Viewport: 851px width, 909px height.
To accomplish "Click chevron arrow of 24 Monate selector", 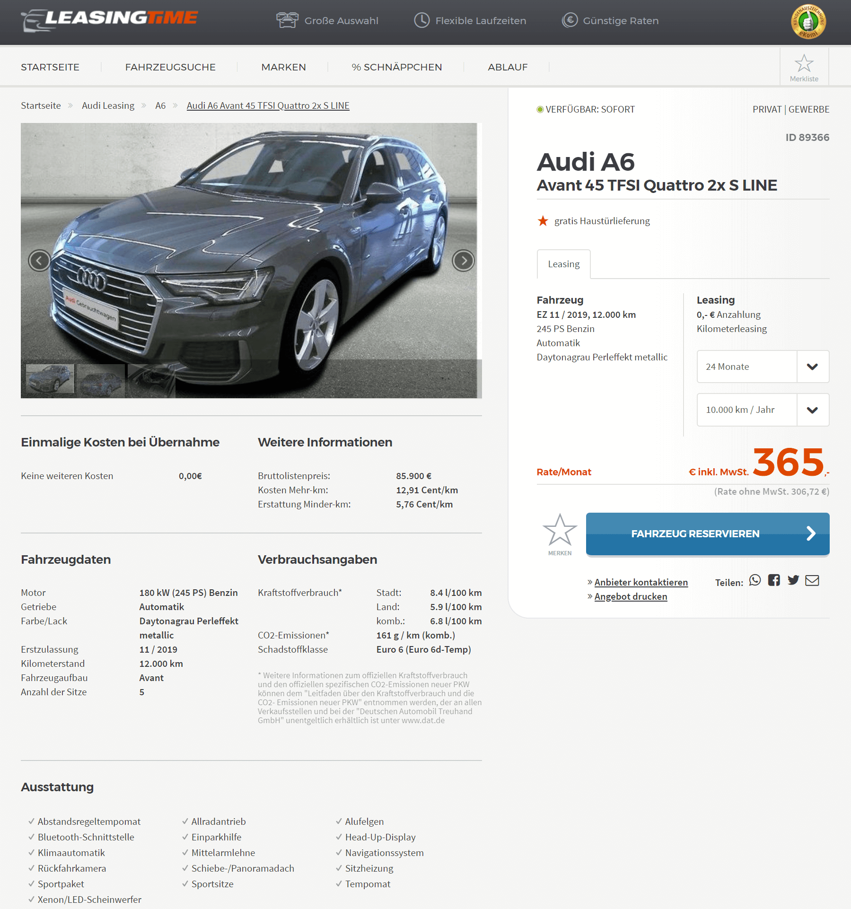I will click(x=812, y=367).
